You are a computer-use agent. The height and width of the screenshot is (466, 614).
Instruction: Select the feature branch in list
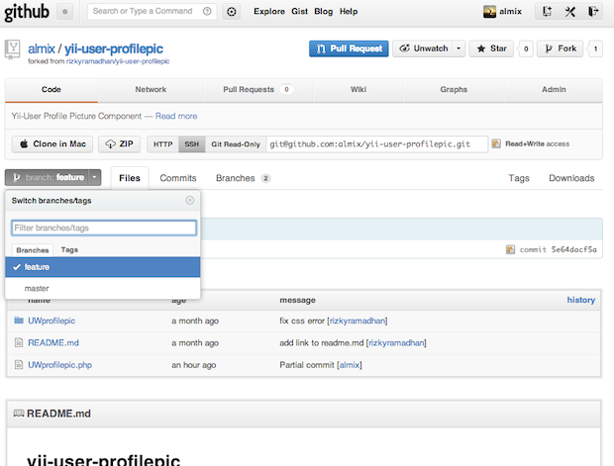click(103, 267)
